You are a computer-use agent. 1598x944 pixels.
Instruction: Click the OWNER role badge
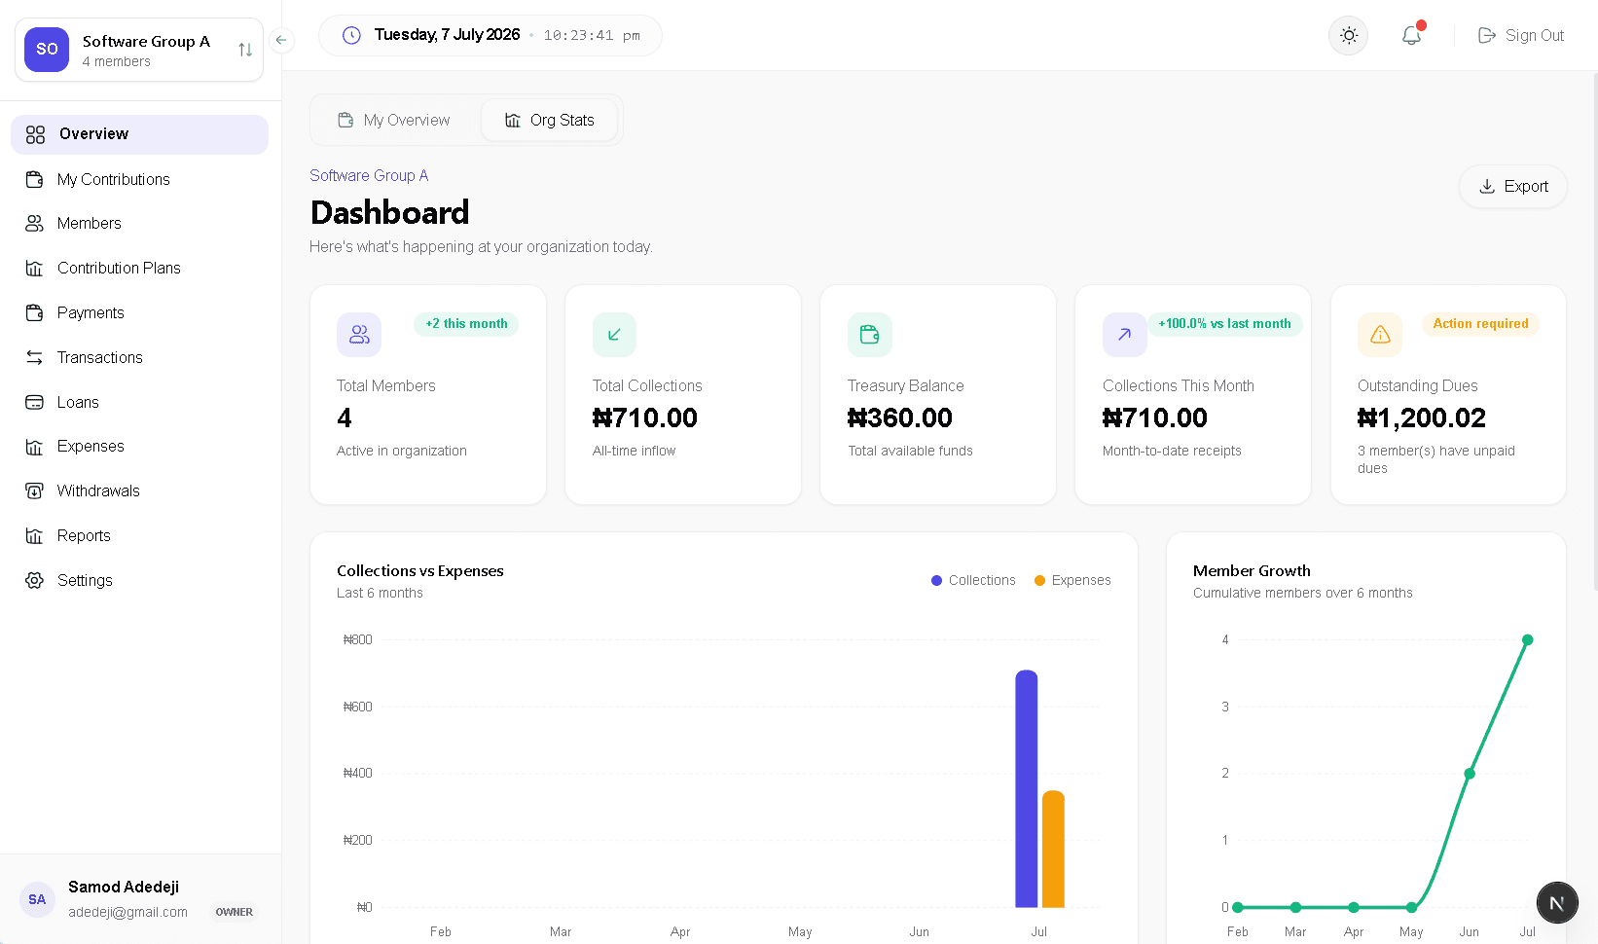click(x=235, y=913)
